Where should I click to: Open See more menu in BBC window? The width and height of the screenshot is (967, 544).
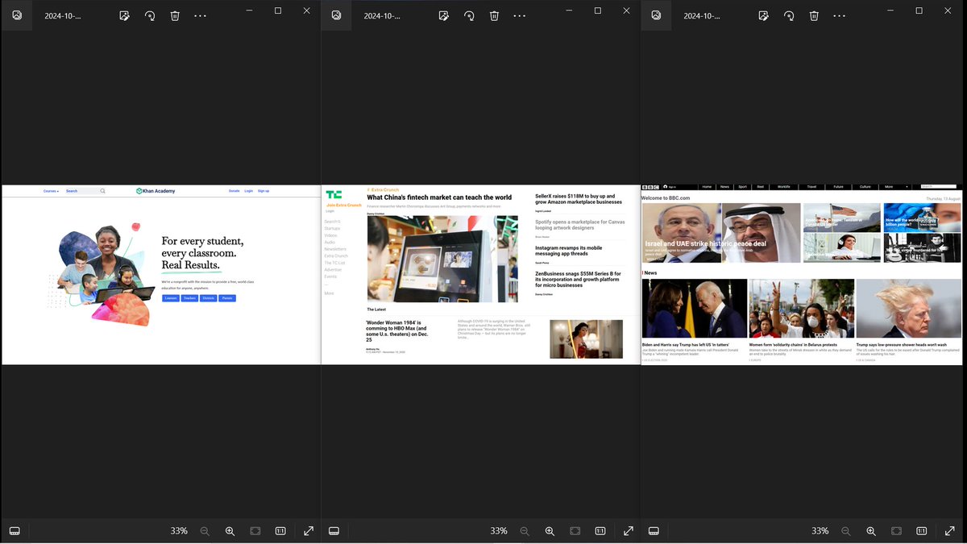[x=840, y=15]
